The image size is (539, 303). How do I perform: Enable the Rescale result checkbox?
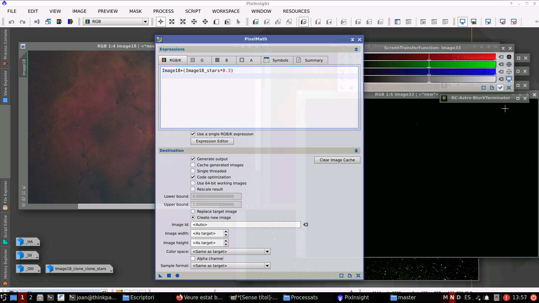pos(193,189)
